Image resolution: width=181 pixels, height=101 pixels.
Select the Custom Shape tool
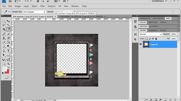(8, 55)
